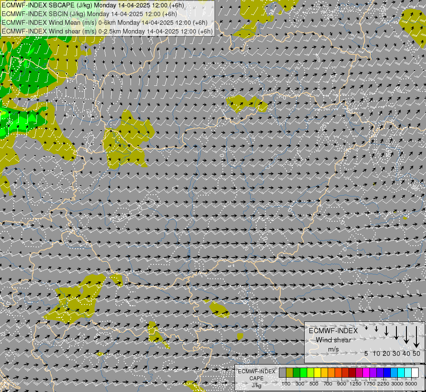Click the number 5 in wind shear legend

366,353
